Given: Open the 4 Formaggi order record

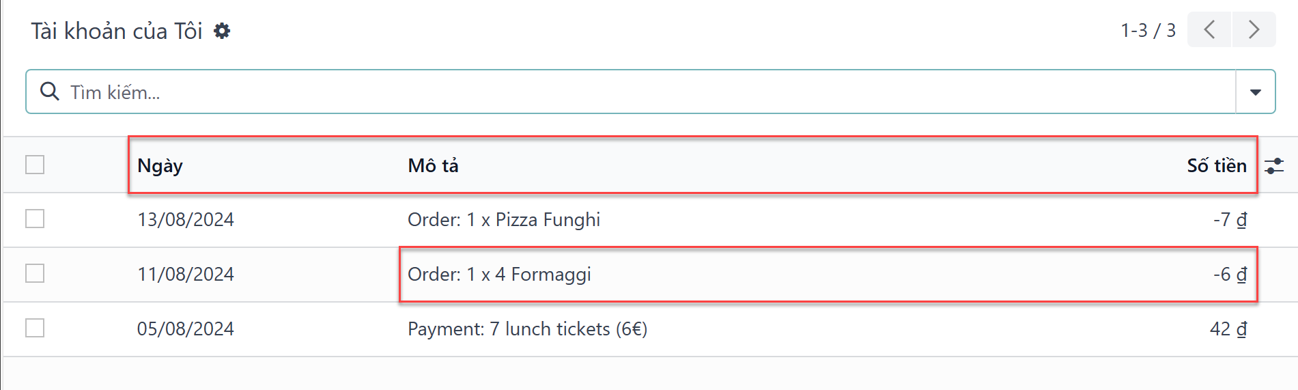Looking at the screenshot, I should point(499,274).
